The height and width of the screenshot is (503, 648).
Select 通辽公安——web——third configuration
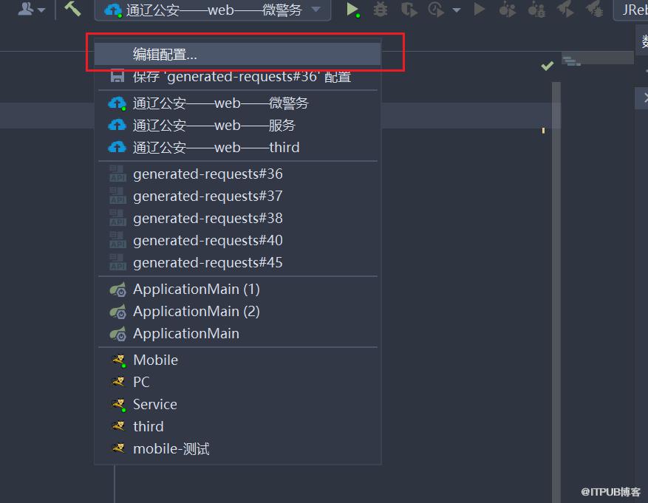(238, 148)
